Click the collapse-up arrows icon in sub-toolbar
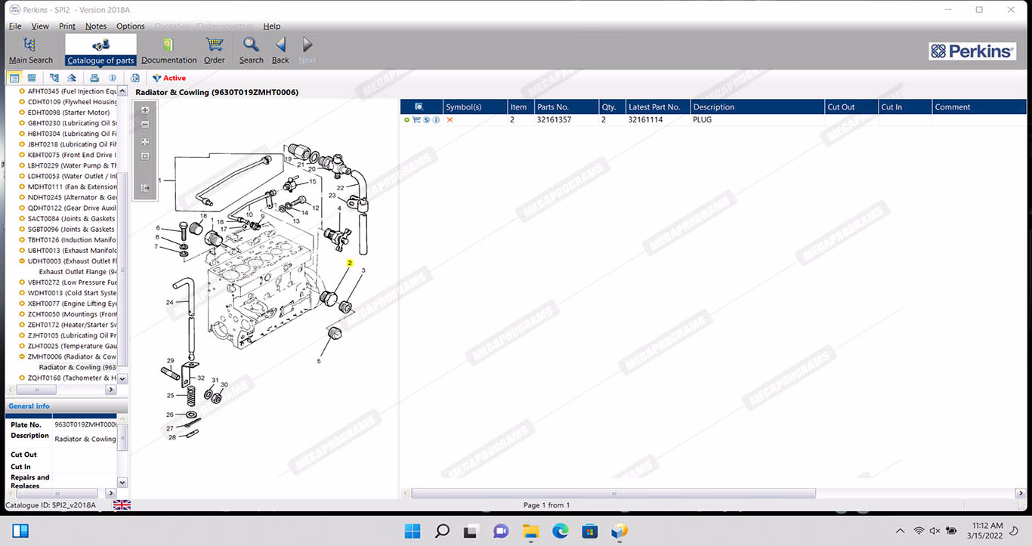Screen dimensions: 1032x546 coord(72,78)
